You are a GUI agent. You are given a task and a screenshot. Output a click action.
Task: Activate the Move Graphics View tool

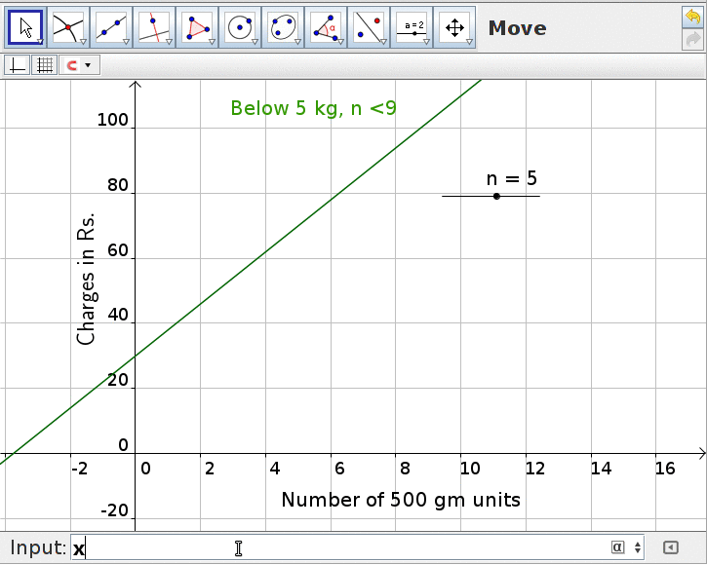(454, 27)
